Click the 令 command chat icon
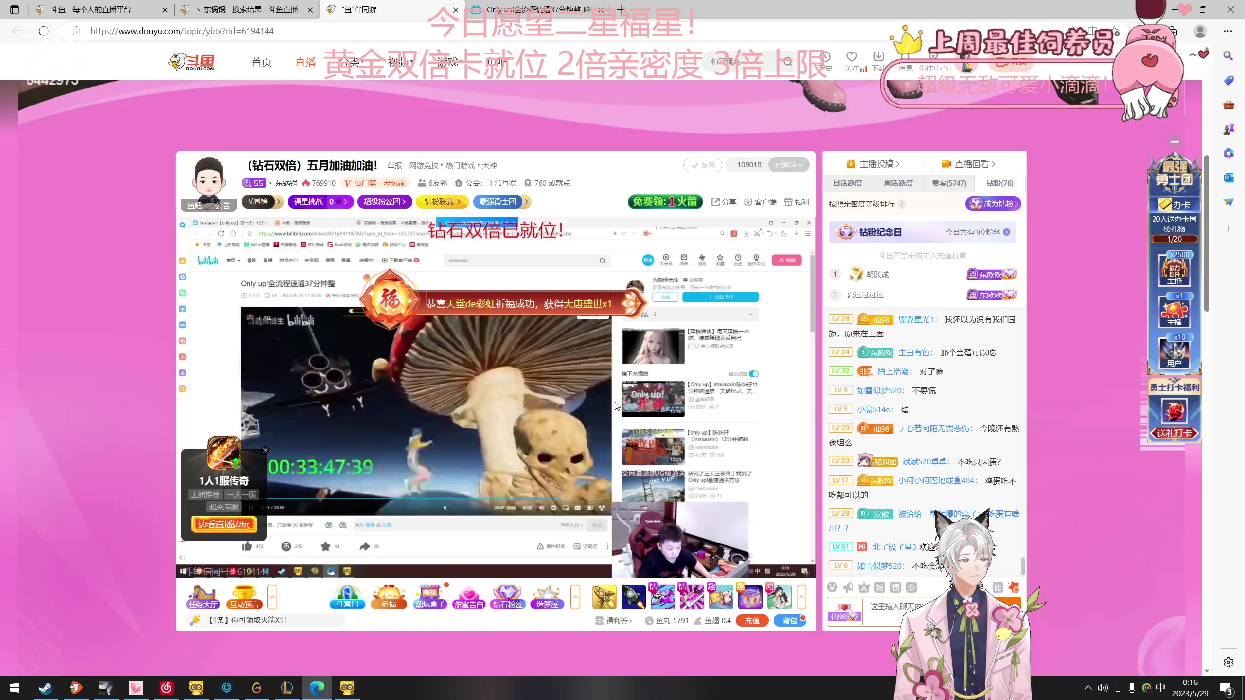 tap(911, 587)
